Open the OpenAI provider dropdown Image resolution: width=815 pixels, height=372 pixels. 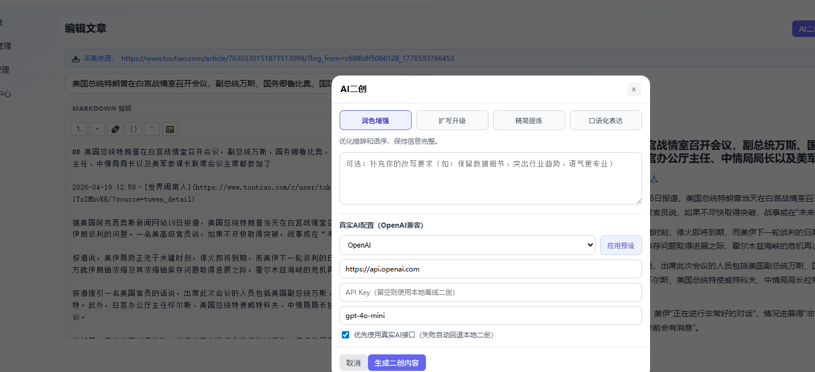click(x=467, y=245)
